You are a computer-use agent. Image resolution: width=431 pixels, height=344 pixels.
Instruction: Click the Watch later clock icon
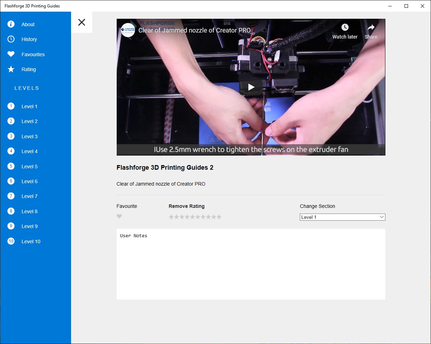(x=345, y=27)
